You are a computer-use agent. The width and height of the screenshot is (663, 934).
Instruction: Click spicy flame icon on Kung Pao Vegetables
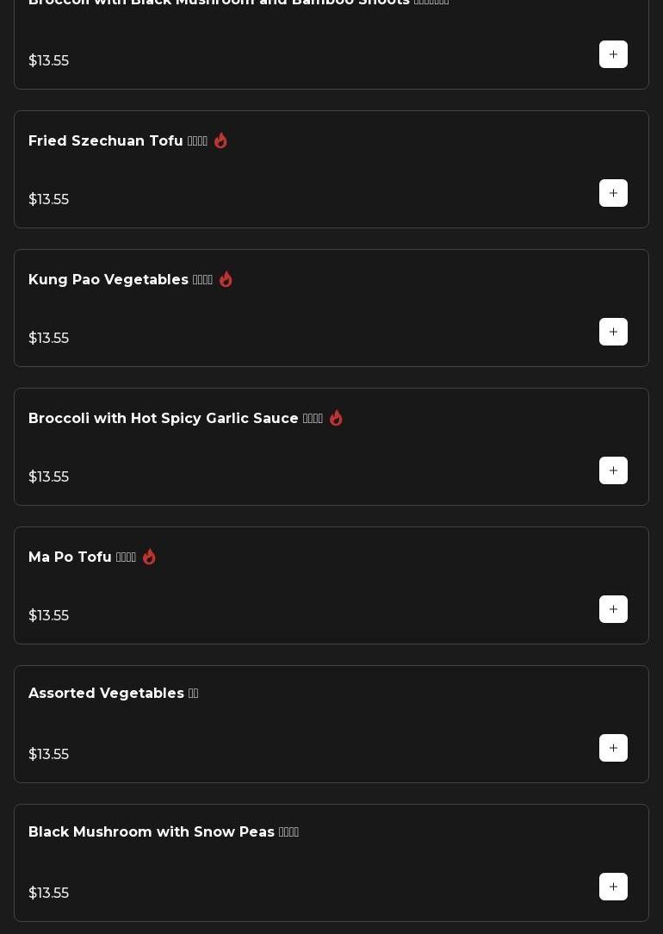point(226,279)
